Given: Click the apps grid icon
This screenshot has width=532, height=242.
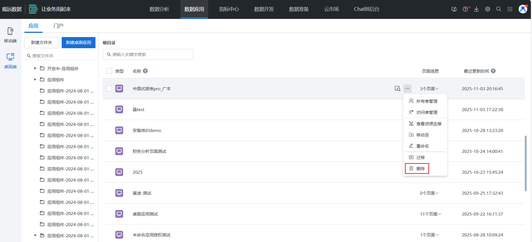Looking at the screenshot, I should [x=510, y=9].
